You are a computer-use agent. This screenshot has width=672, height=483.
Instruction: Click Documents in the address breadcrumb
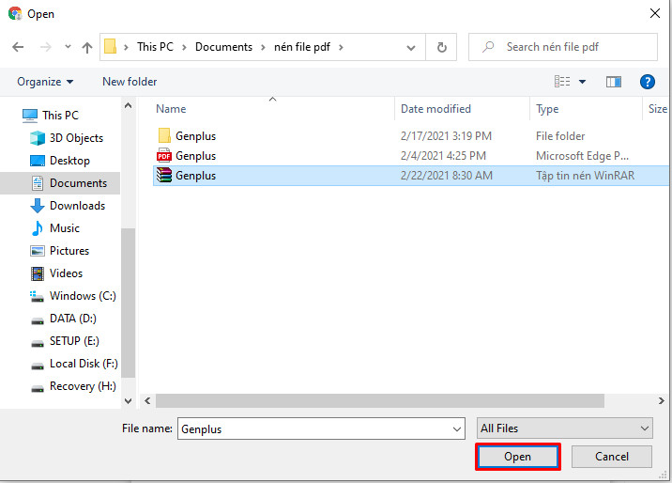223,47
